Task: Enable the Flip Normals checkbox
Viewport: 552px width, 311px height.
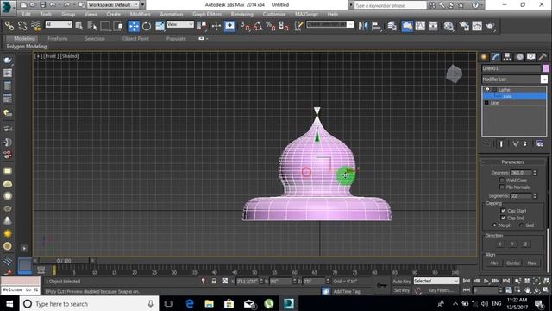Action: [x=502, y=187]
